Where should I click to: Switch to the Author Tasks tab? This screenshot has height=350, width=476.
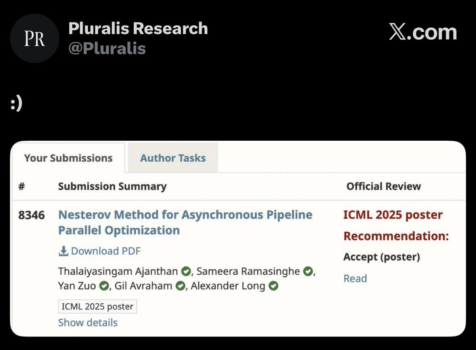(173, 158)
